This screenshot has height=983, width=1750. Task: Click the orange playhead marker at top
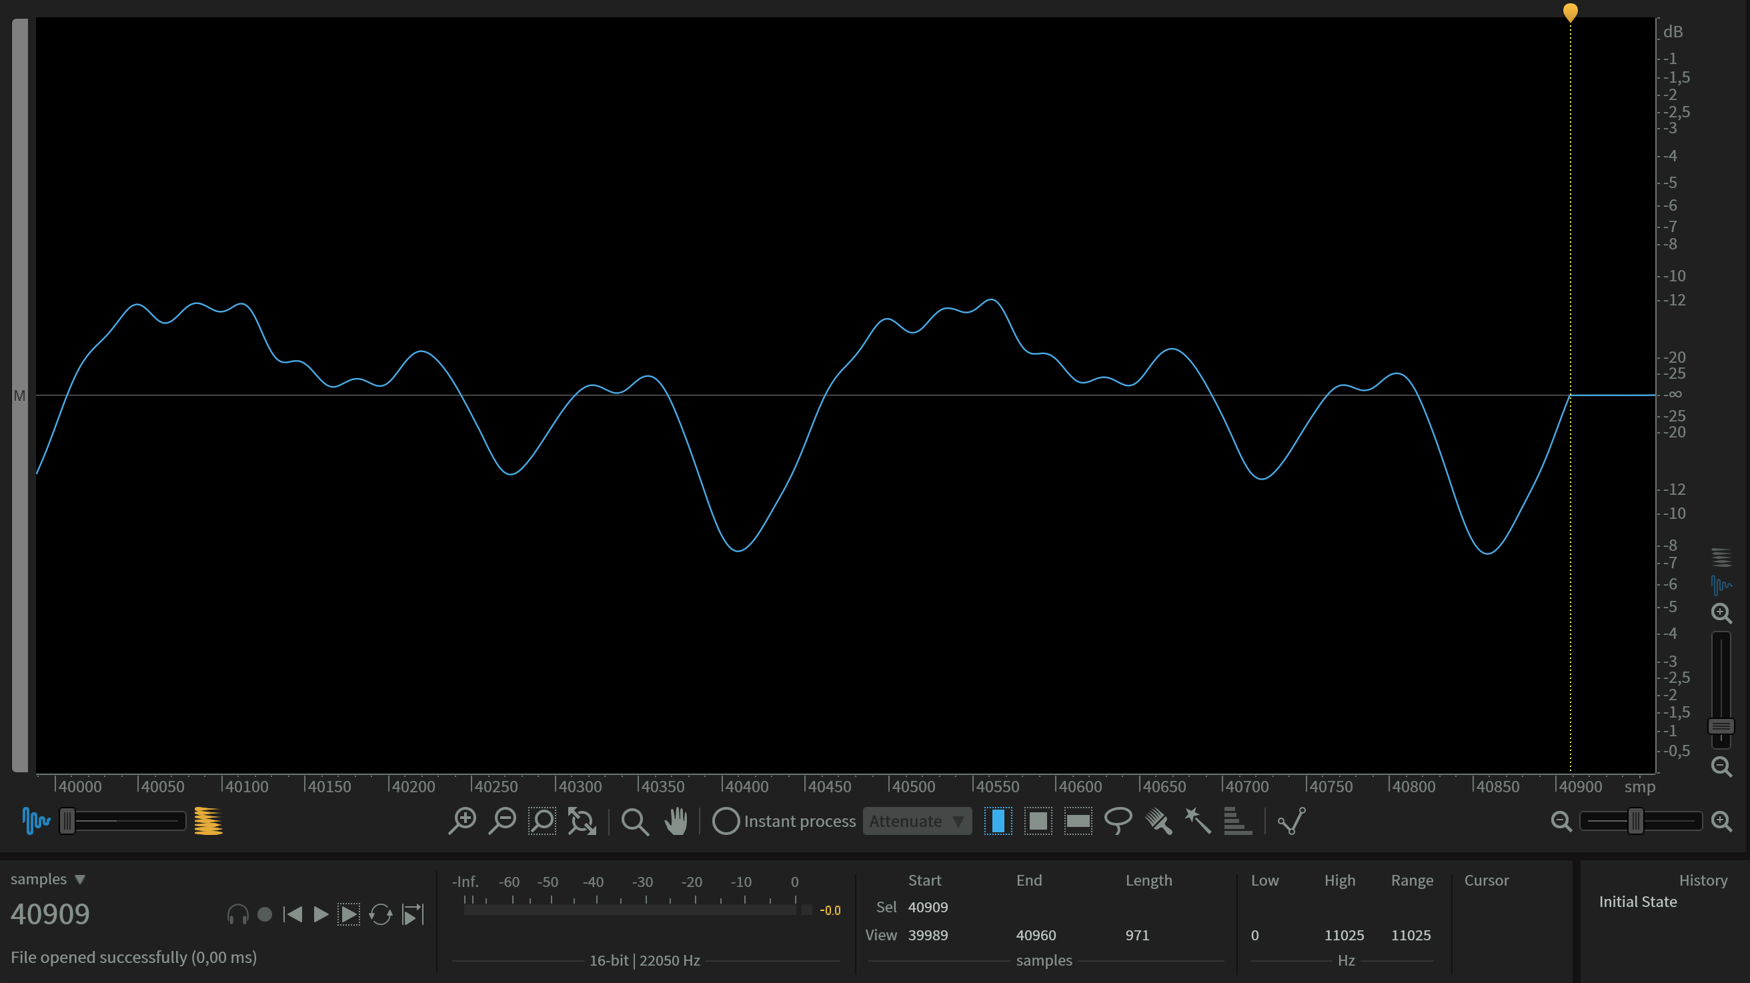(x=1570, y=12)
